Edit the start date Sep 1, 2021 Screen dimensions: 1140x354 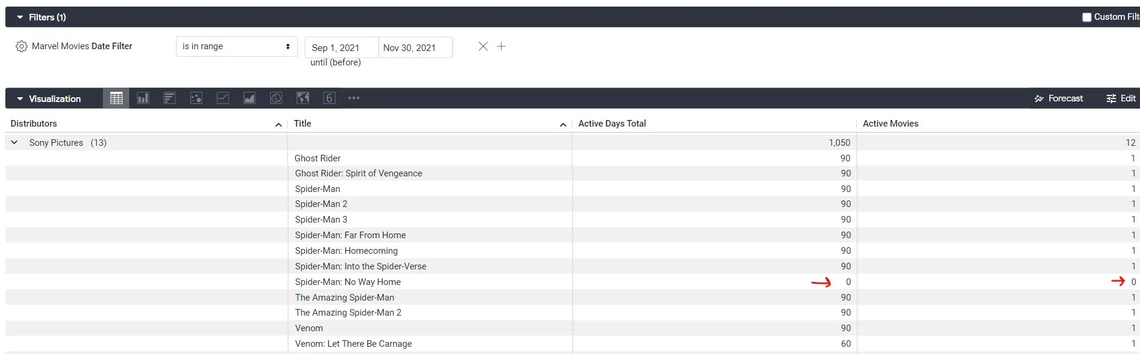[342, 47]
